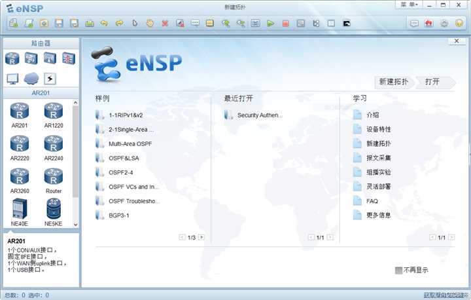Click the 打开 button on welcome page

(x=434, y=82)
